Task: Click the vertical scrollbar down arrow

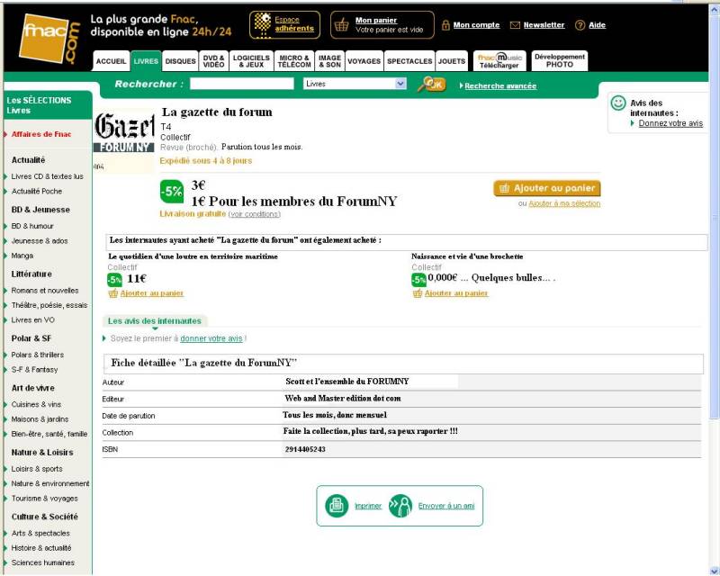Action: [x=715, y=571]
